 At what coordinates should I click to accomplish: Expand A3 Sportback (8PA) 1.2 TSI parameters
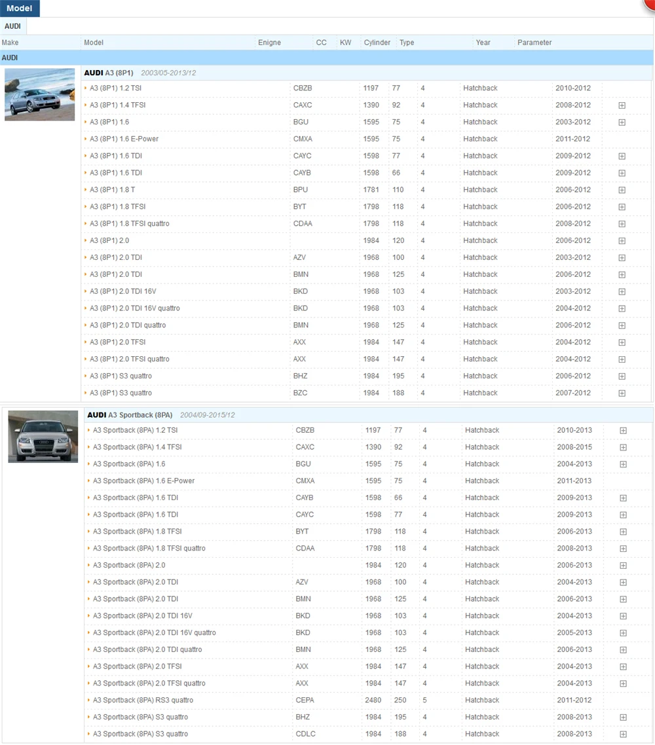(623, 431)
